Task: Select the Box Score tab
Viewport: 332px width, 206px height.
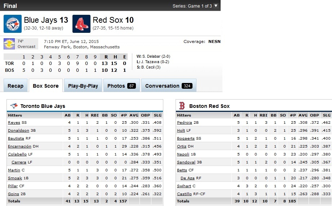Action: click(x=45, y=86)
